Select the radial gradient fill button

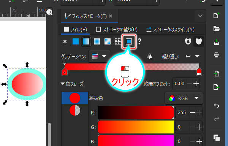97,41
